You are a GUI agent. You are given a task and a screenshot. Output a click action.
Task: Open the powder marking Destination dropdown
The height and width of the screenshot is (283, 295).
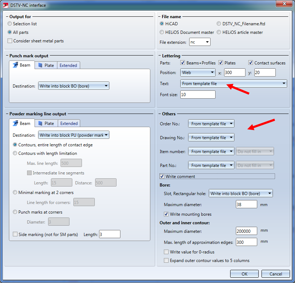[73, 135]
